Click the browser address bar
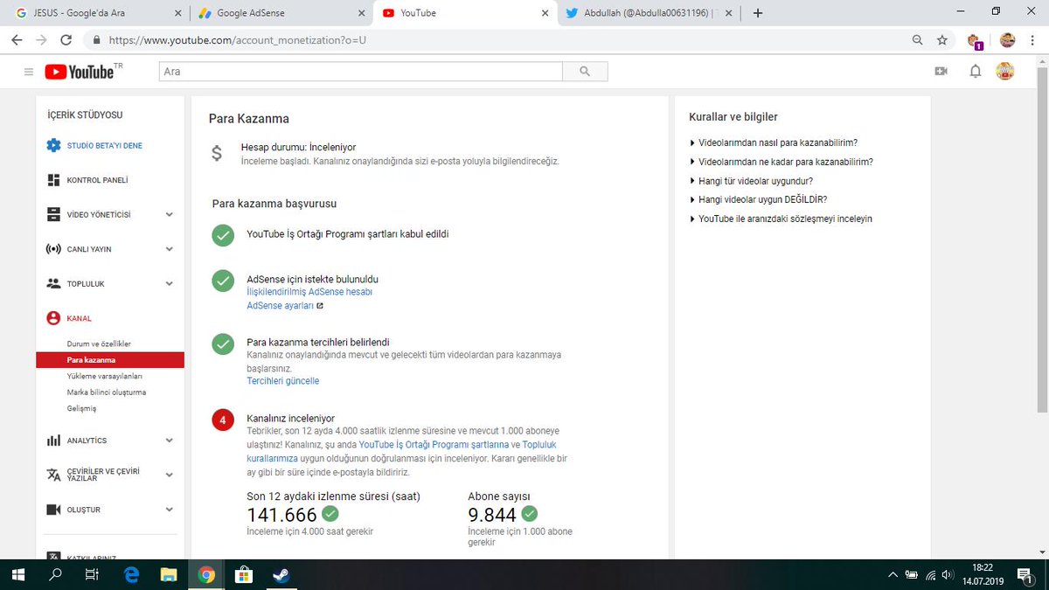 498,40
